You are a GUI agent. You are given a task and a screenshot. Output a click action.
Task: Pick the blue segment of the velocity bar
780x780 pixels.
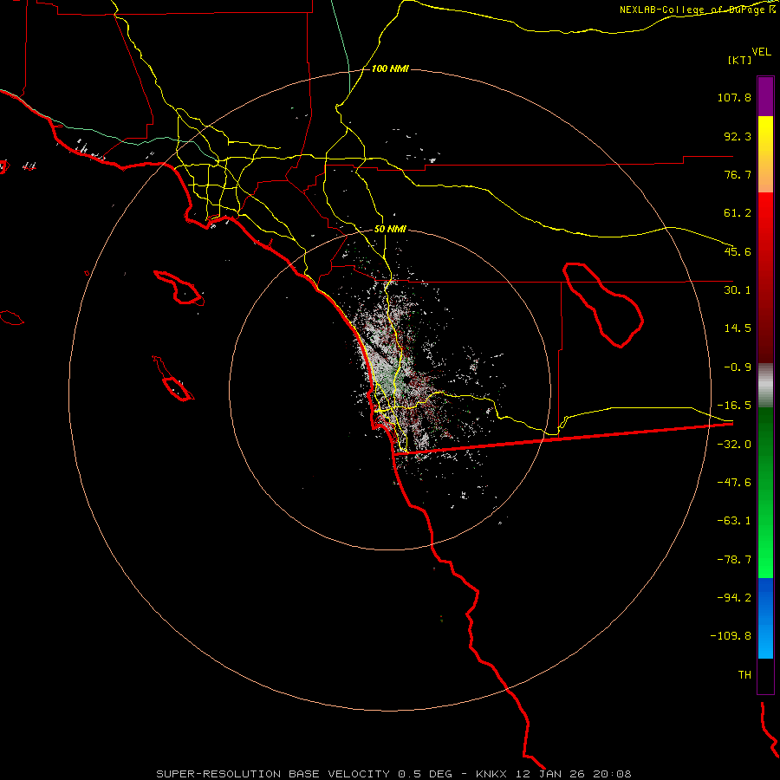click(765, 618)
